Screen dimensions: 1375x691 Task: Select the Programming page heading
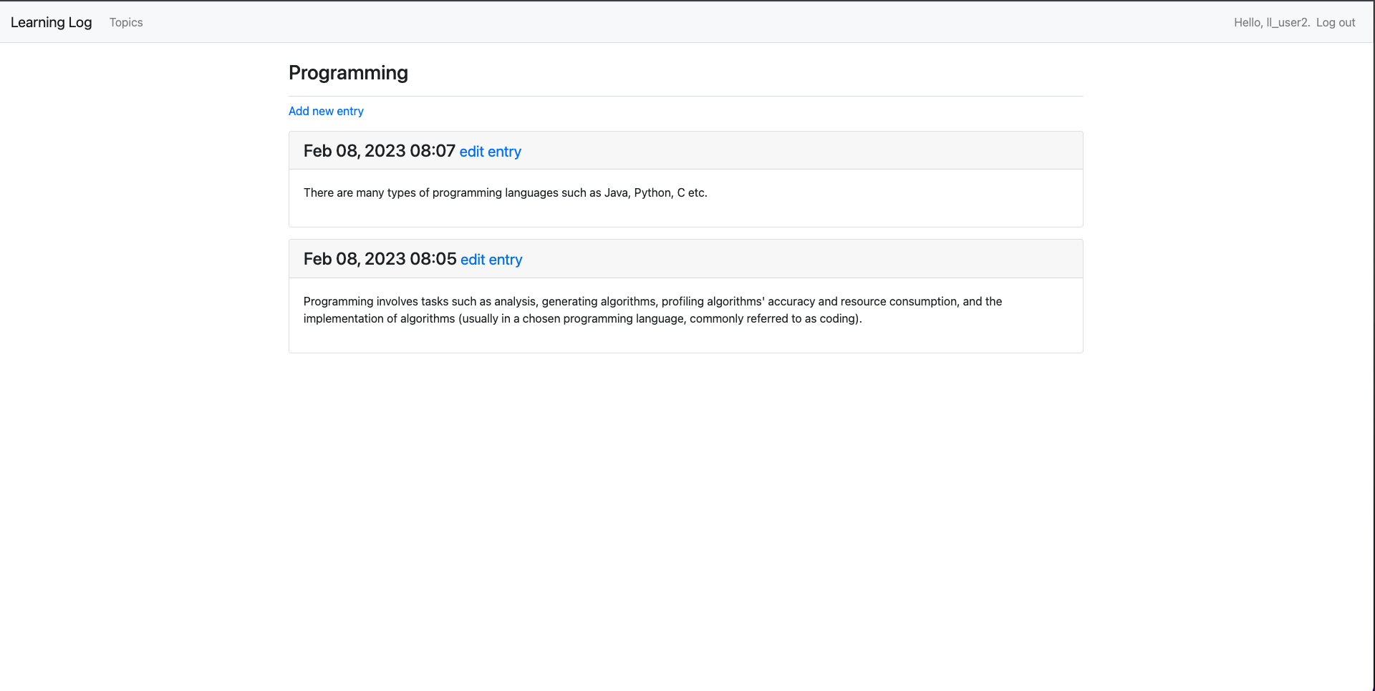pyautogui.click(x=348, y=73)
